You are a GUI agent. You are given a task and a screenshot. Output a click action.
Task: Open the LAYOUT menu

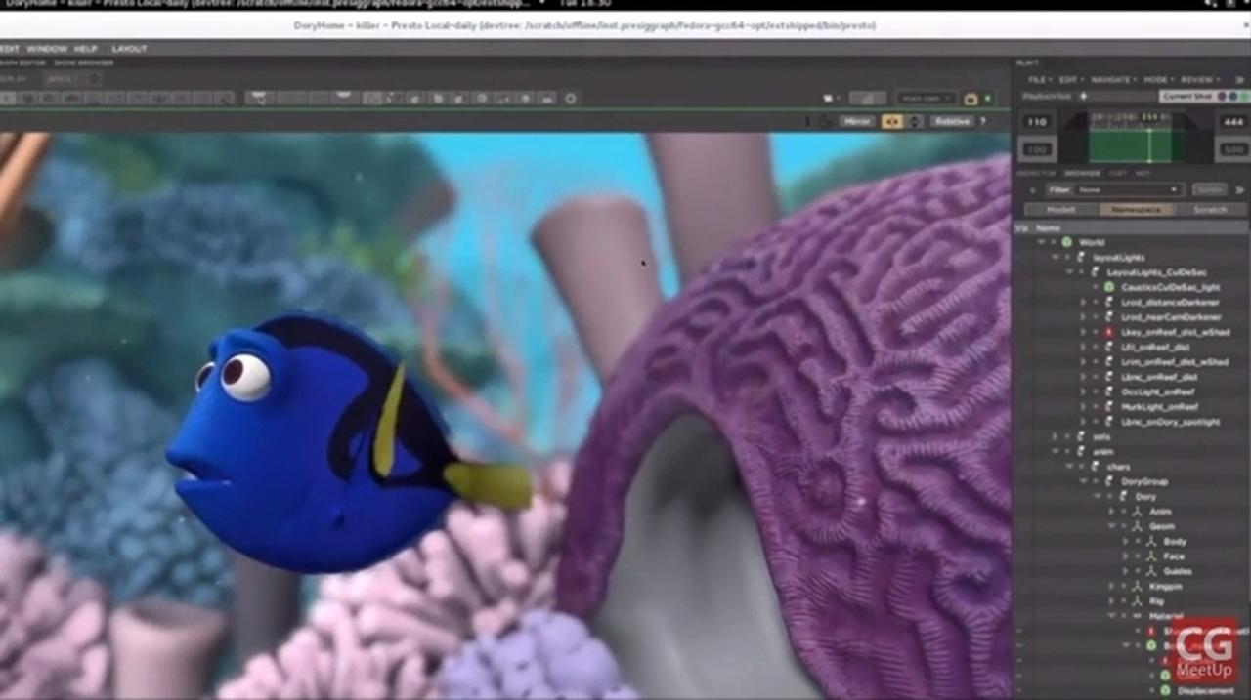[x=129, y=48]
